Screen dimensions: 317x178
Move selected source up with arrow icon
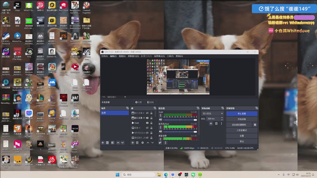(x=147, y=142)
